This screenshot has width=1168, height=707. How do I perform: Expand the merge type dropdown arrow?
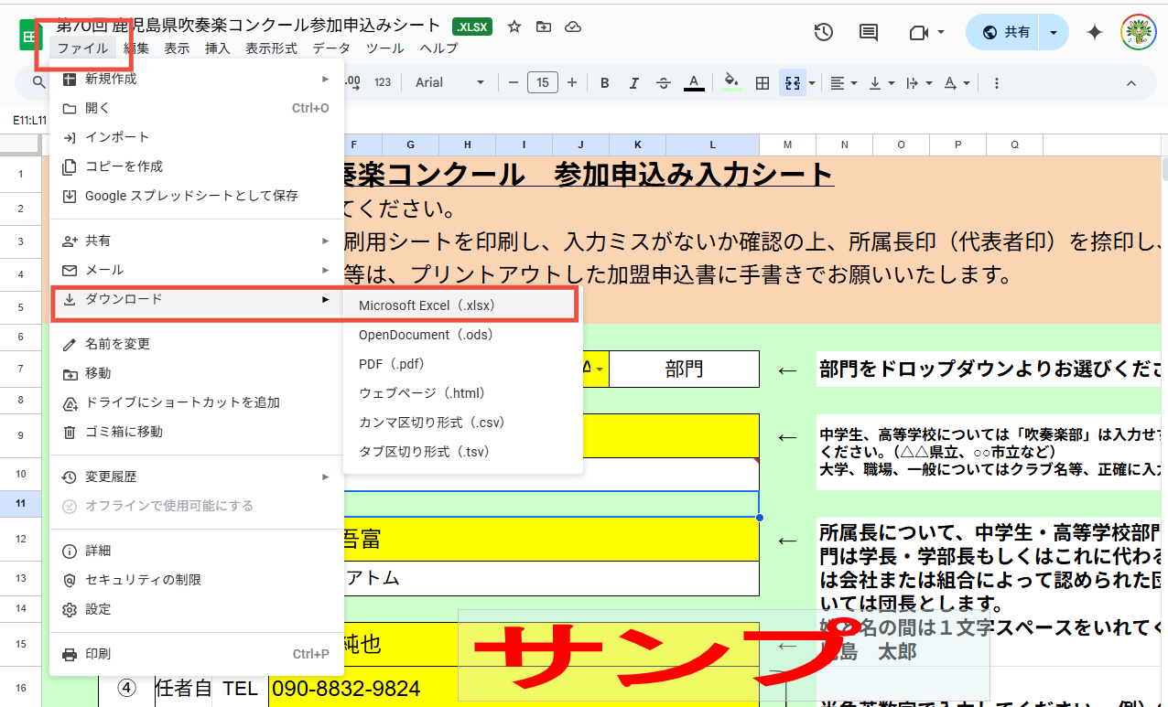811,83
